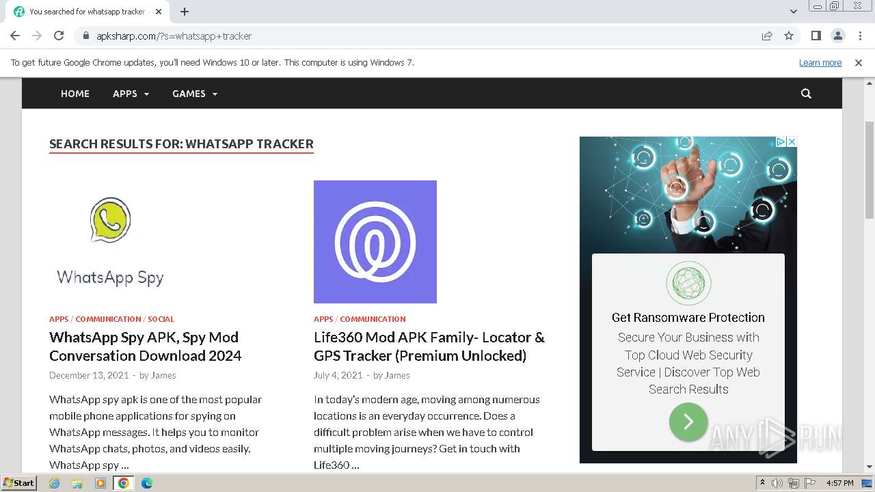
Task: Select APPS category under WhatsApp Spy post
Action: pos(59,319)
